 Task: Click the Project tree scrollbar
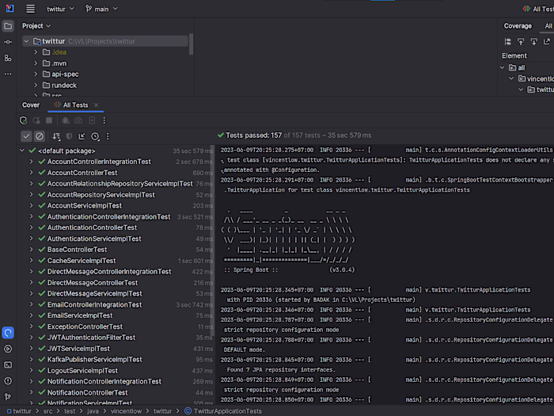[192, 44]
